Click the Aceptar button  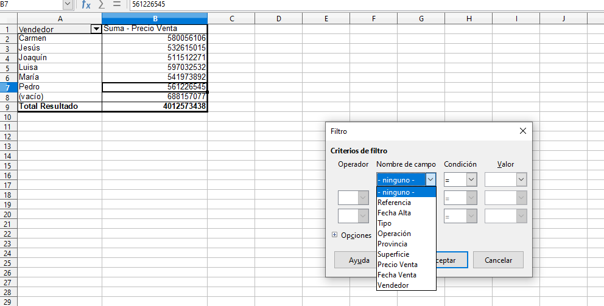(x=452, y=260)
